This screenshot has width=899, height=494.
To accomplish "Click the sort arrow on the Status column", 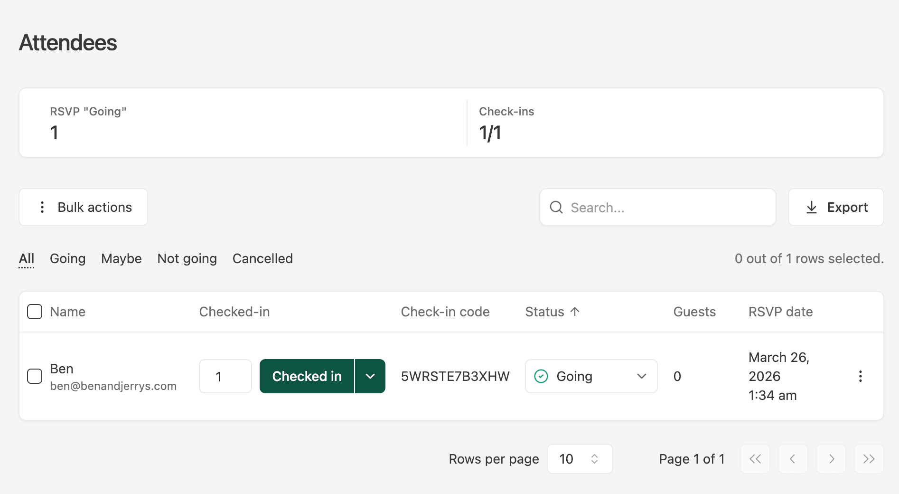I will coord(575,312).
